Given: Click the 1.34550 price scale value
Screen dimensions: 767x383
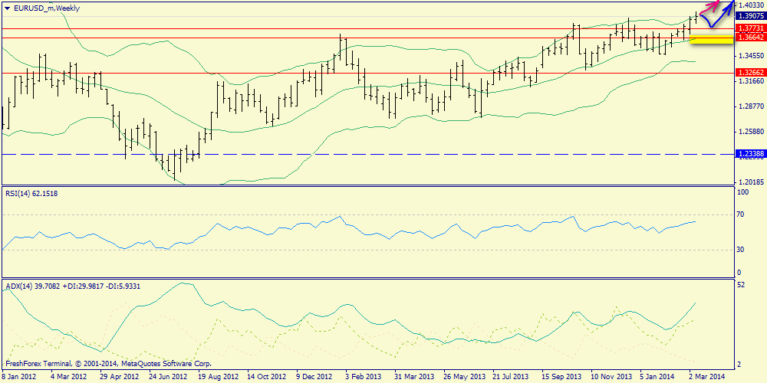Looking at the screenshot, I should (x=750, y=55).
